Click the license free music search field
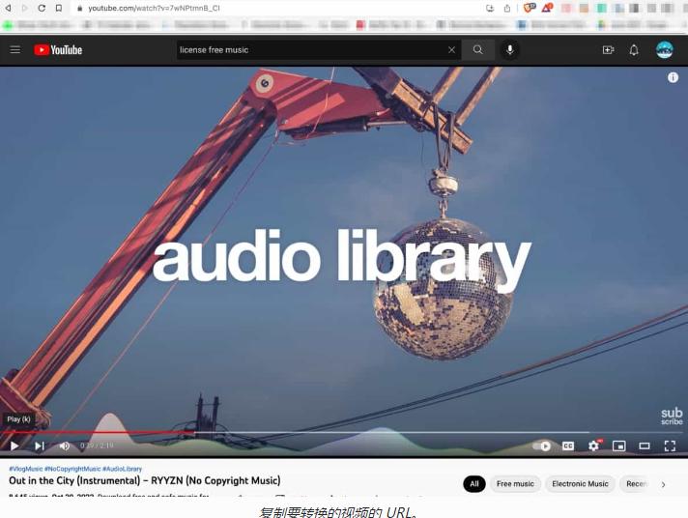Viewport: 688px width, 518px height. point(311,50)
